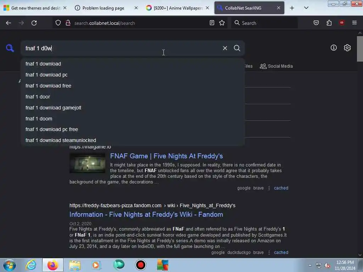Close the Anime Wallpapers tab

[x=207, y=8]
